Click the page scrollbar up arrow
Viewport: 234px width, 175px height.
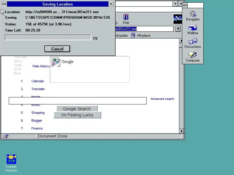(x=181, y=41)
